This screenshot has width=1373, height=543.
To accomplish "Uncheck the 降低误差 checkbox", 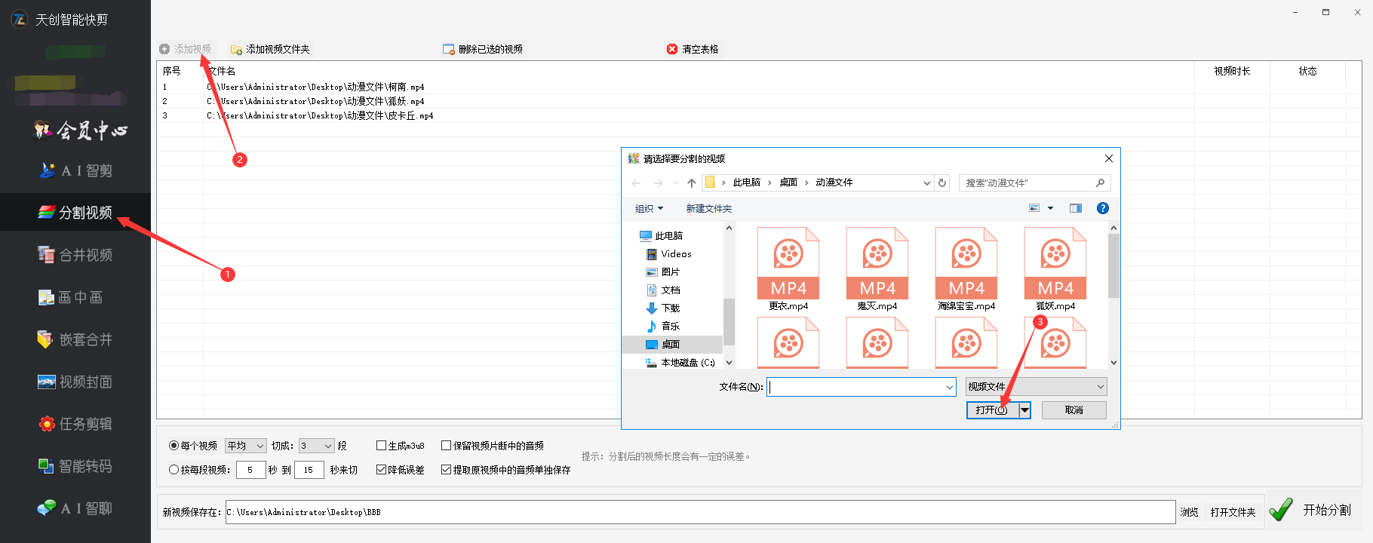I will click(401, 469).
